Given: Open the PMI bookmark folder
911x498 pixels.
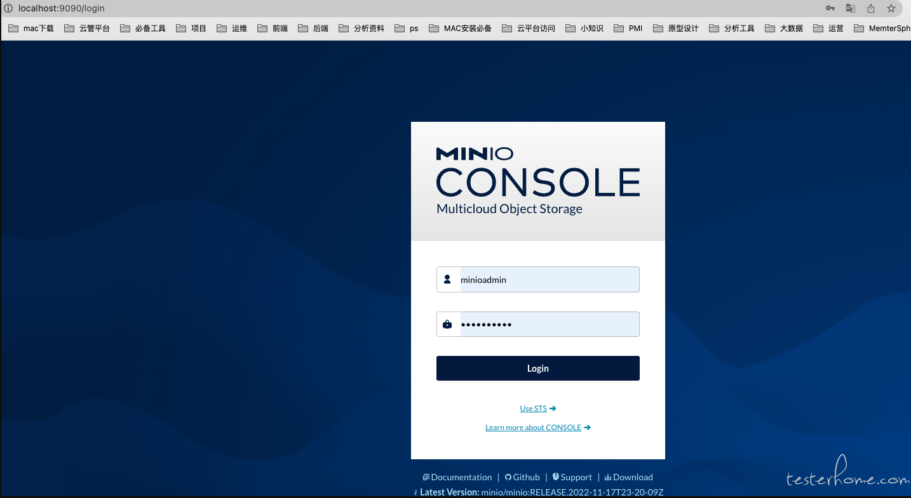Looking at the screenshot, I should coord(628,29).
